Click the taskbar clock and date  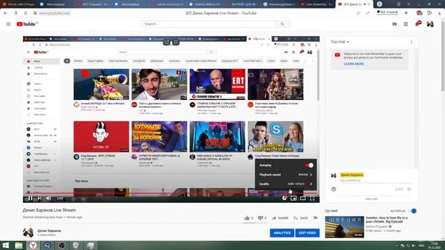(x=434, y=245)
